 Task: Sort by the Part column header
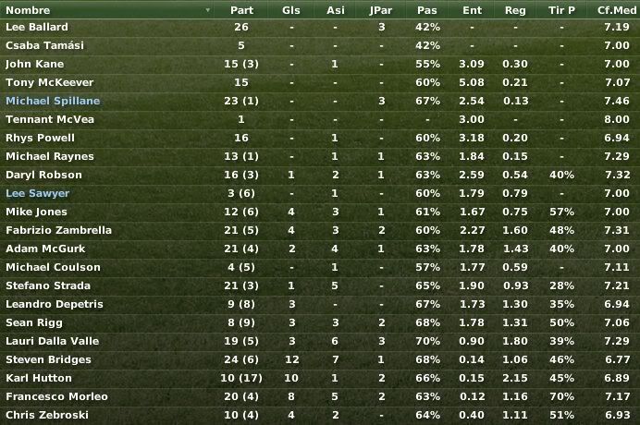[x=241, y=10]
